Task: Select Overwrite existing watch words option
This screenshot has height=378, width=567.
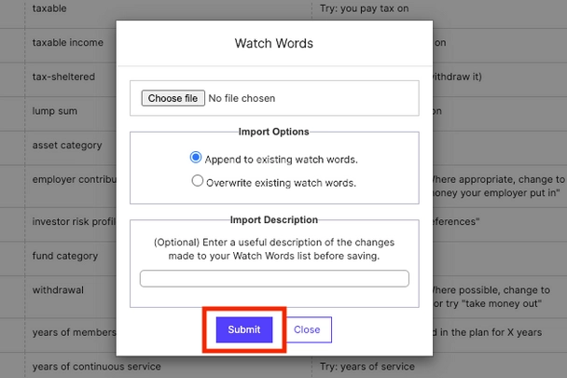Action: 197,182
